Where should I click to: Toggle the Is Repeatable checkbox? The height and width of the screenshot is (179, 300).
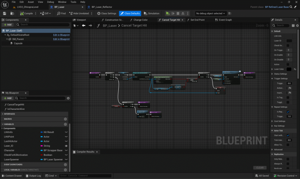click(288, 112)
